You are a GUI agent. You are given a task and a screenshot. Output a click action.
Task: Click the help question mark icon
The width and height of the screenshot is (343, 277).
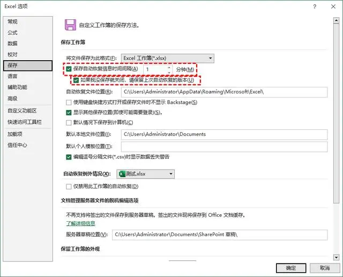tap(315, 6)
